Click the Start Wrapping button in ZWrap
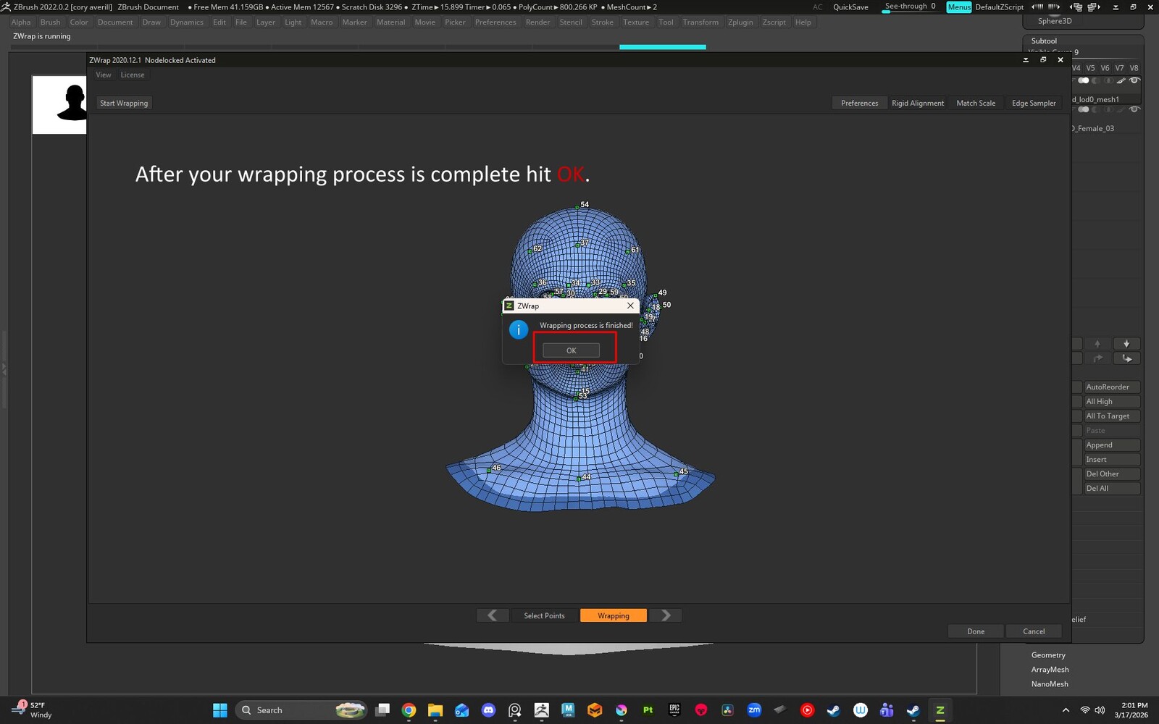The image size is (1159, 724). coord(124,103)
